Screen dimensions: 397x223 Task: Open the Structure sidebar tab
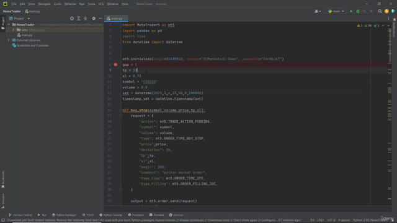pos(2,201)
